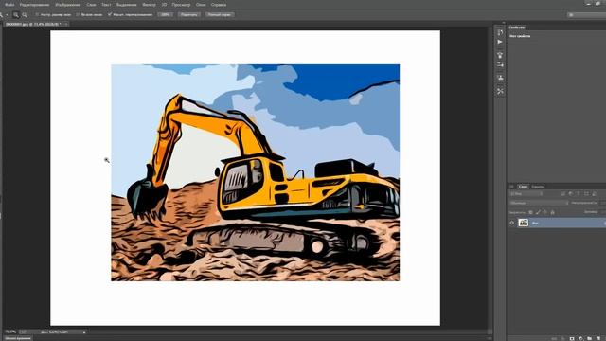Open the layer filter type dropdown
Viewport: 606px width, 341px height.
tap(526, 193)
